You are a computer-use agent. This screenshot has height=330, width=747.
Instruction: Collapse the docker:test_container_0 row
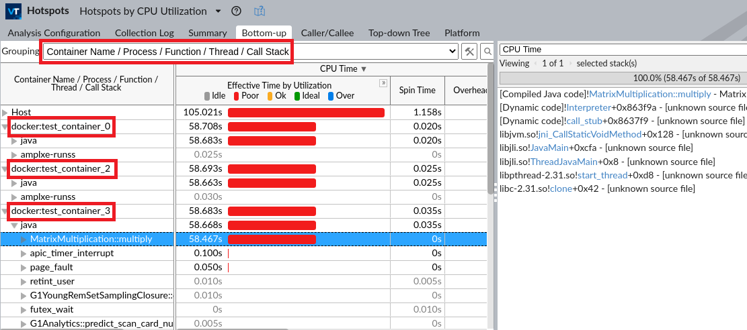[5, 126]
